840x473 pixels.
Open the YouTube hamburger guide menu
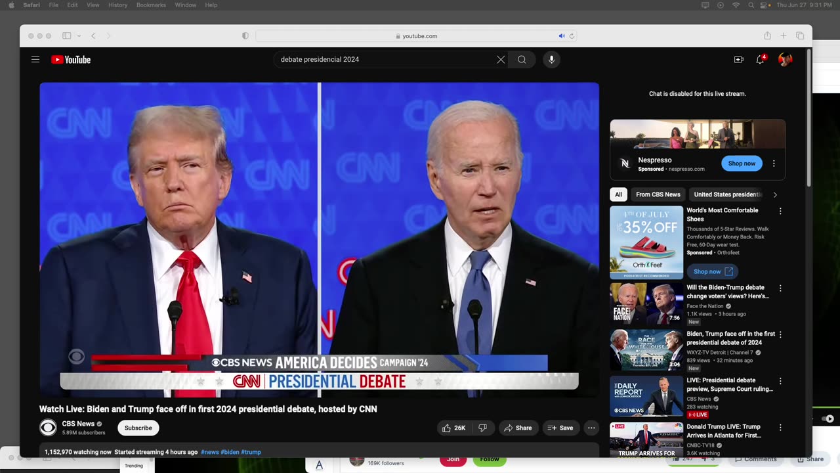point(35,59)
